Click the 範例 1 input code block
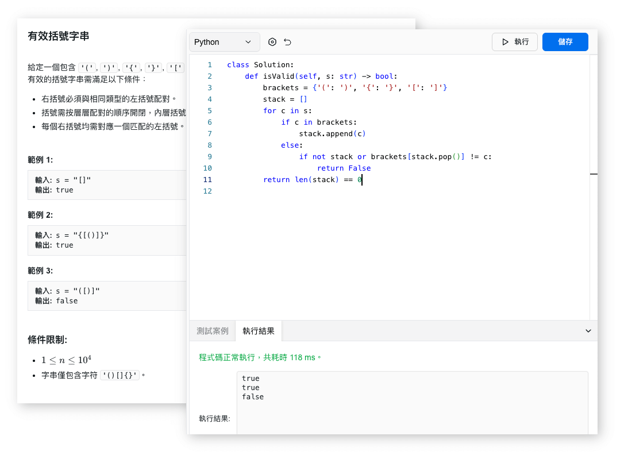 coord(107,185)
